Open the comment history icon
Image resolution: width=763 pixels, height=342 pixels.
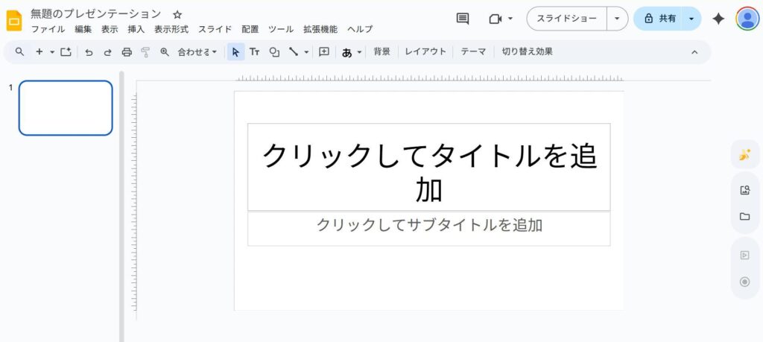[462, 19]
